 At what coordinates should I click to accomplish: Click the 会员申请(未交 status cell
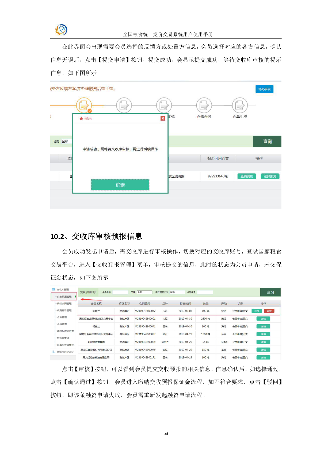[240, 311]
